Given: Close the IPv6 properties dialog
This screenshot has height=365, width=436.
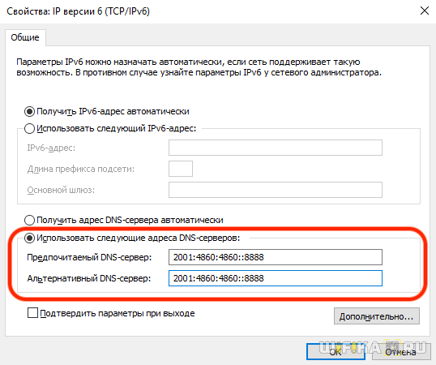Looking at the screenshot, I should coord(425,11).
